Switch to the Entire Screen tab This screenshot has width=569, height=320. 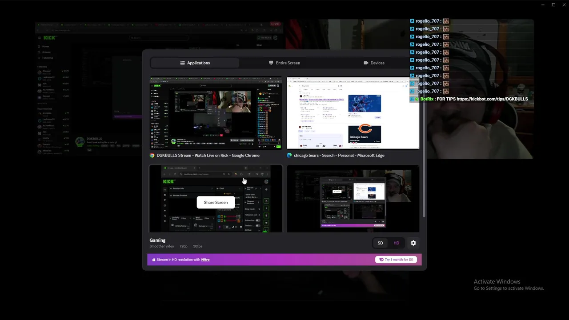point(284,63)
